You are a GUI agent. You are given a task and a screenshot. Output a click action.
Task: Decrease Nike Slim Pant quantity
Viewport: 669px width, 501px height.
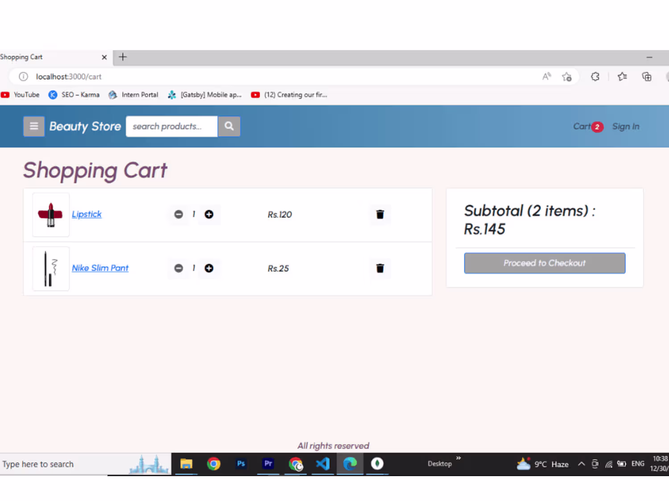pyautogui.click(x=178, y=269)
